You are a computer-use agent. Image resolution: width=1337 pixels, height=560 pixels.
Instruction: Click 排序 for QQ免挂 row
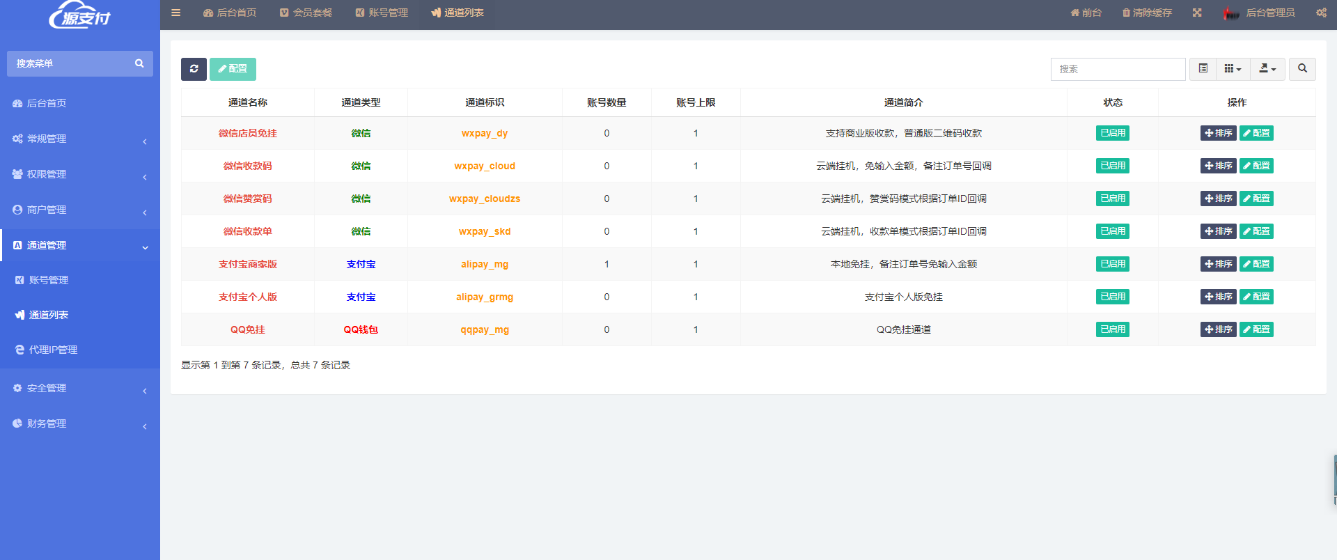[x=1218, y=329]
